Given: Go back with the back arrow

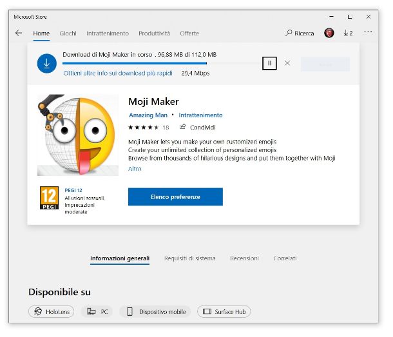Looking at the screenshot, I should pos(19,33).
